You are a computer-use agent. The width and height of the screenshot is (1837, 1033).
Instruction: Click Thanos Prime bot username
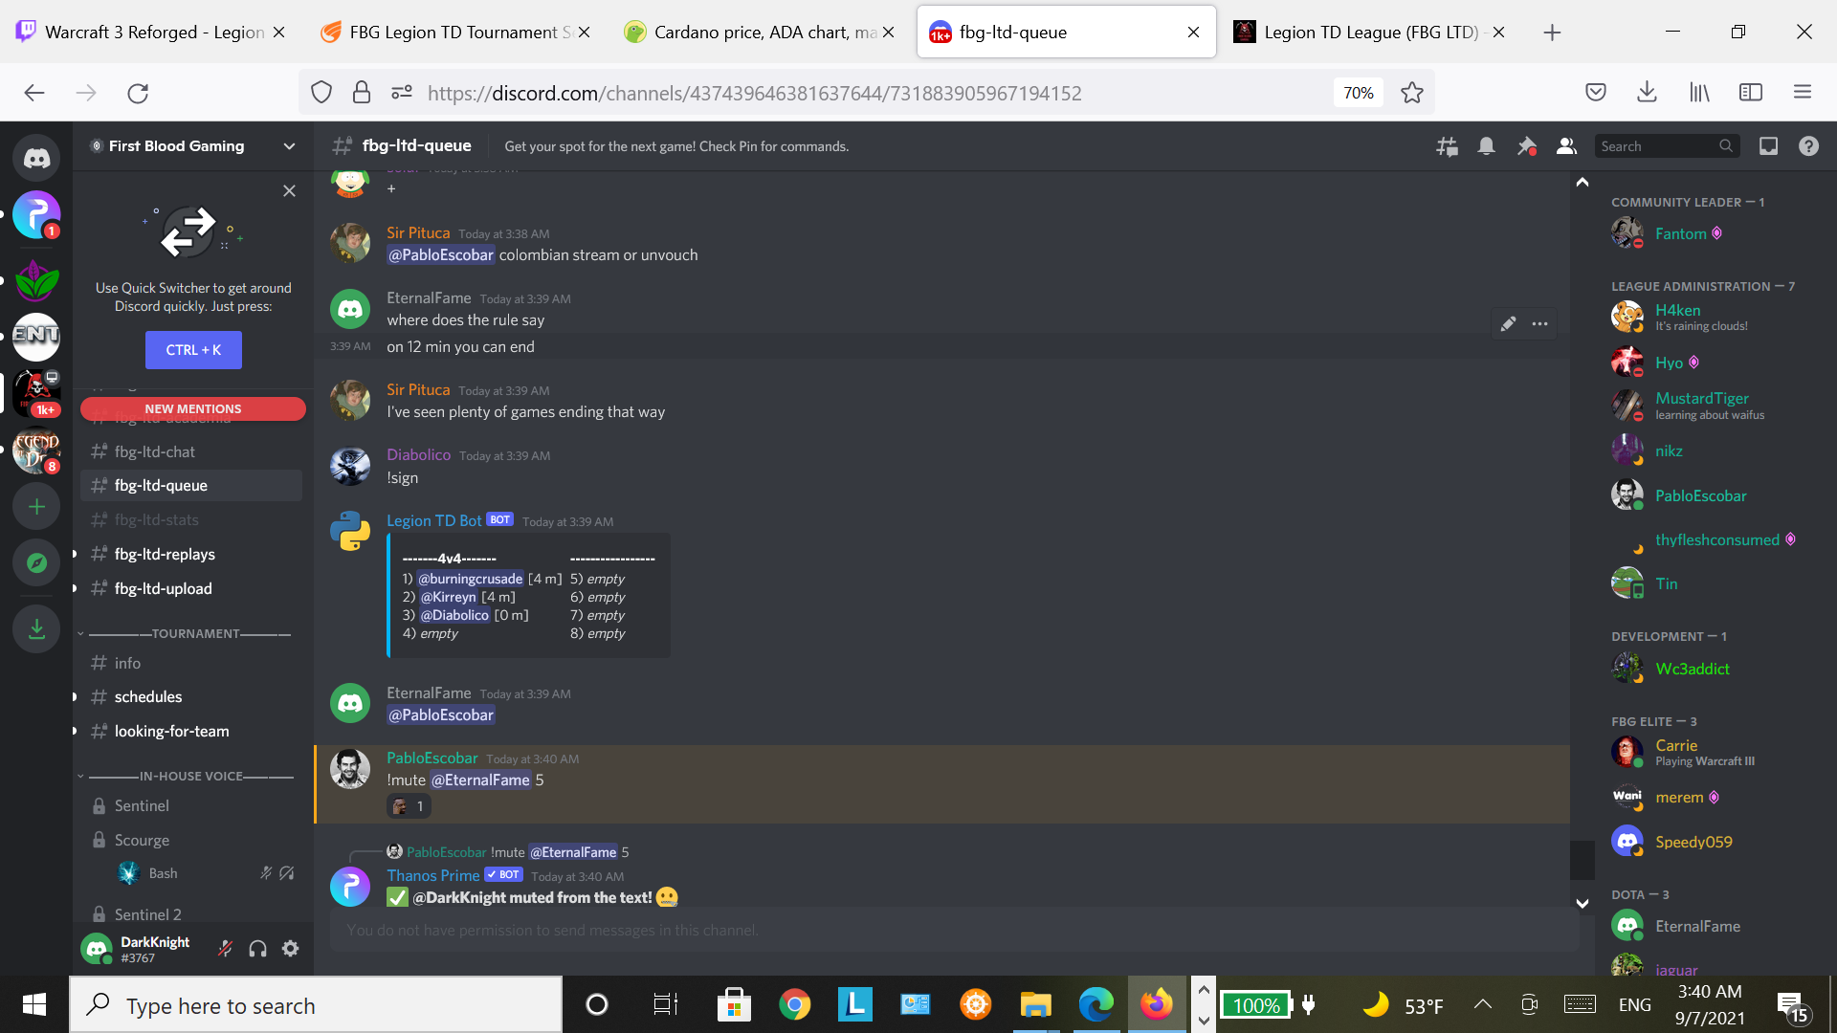pyautogui.click(x=432, y=875)
